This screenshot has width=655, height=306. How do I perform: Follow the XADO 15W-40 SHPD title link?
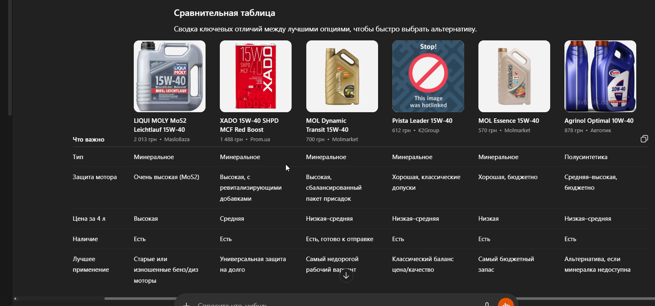249,125
